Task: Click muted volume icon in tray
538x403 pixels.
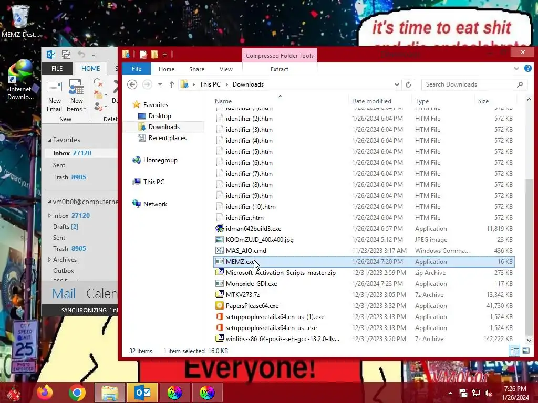Action: pos(489,393)
